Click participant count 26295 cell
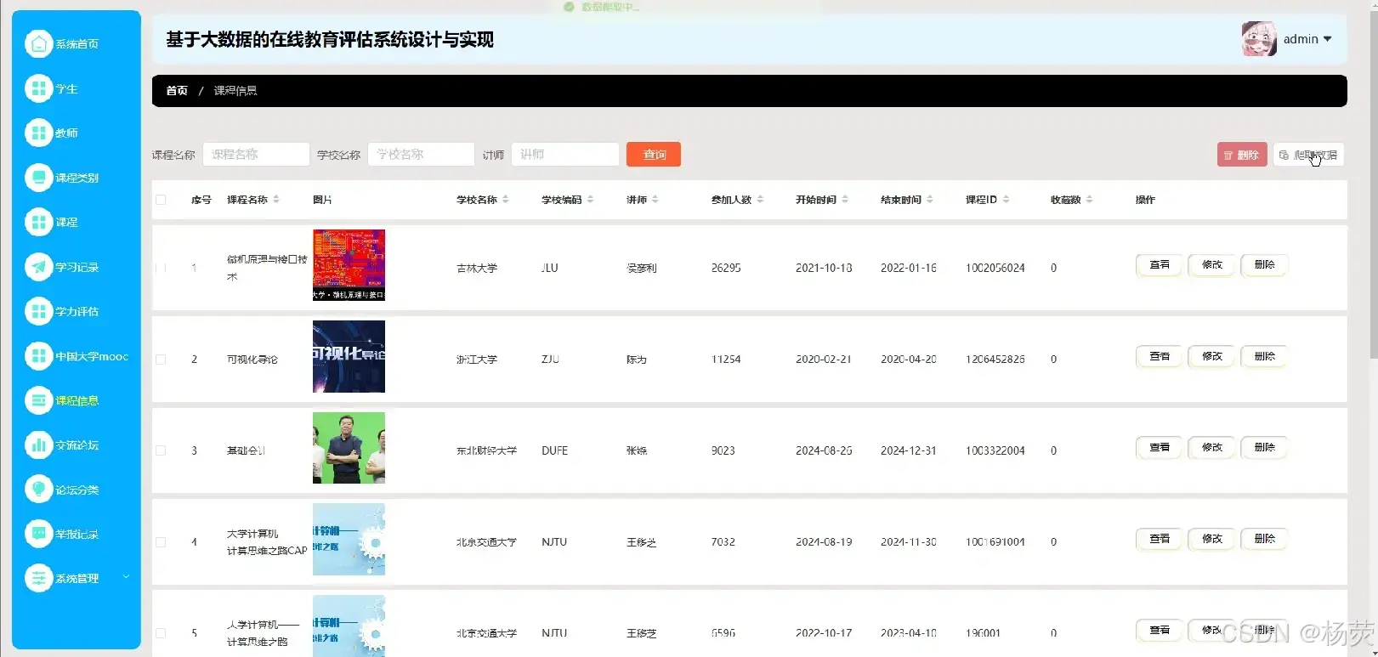 726,268
